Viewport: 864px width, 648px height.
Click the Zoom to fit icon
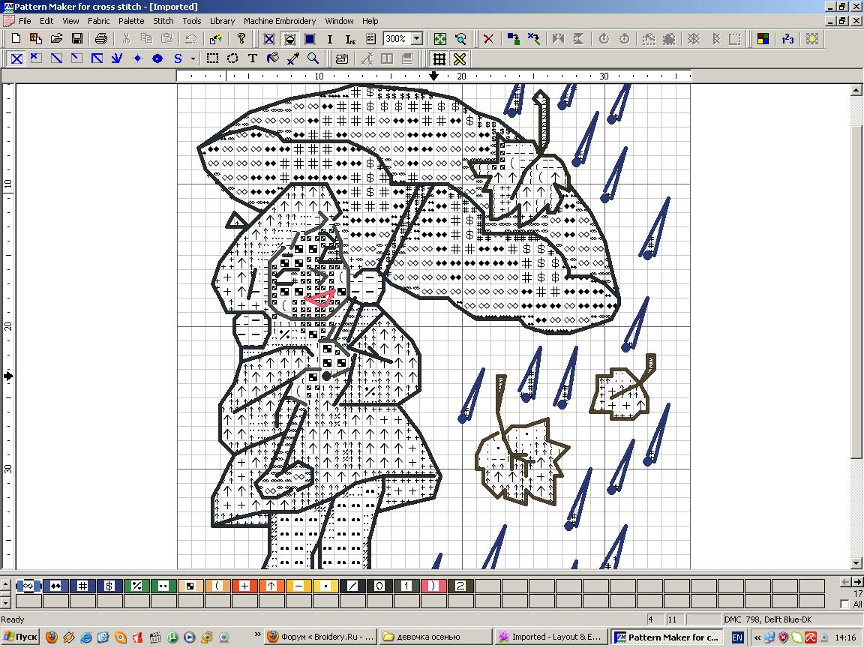coord(439,38)
